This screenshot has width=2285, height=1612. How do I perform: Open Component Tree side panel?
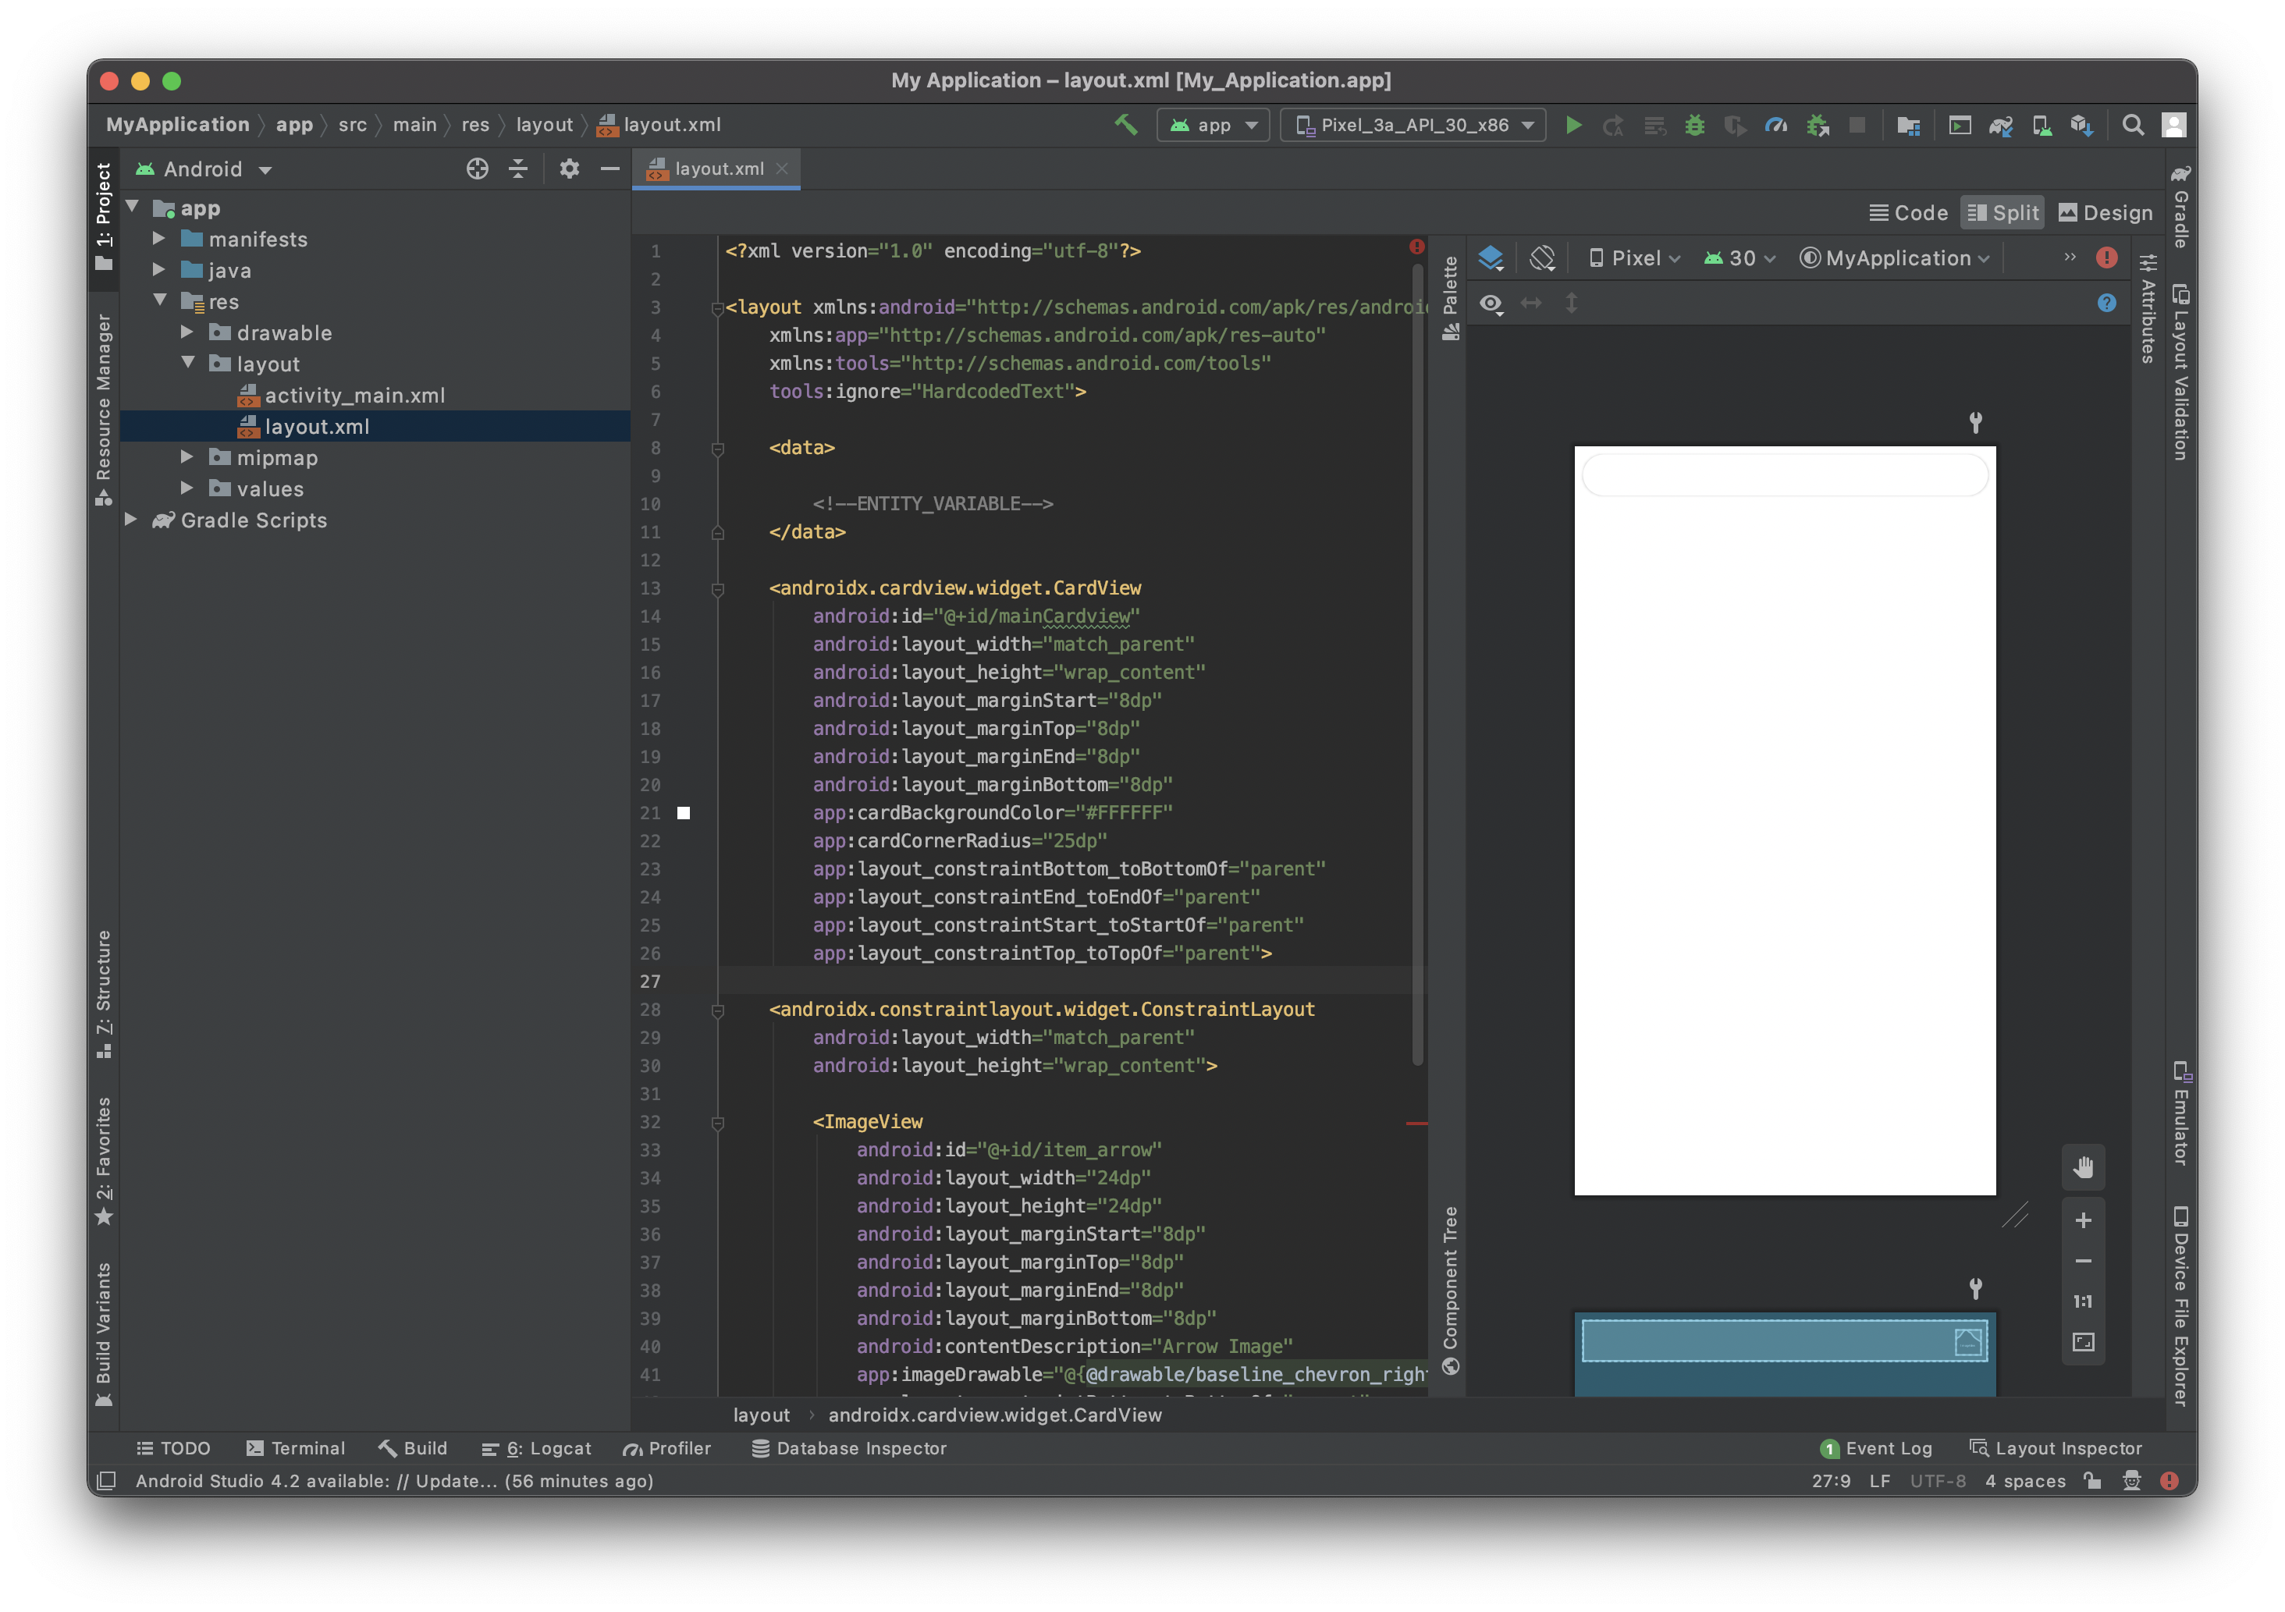1451,1290
